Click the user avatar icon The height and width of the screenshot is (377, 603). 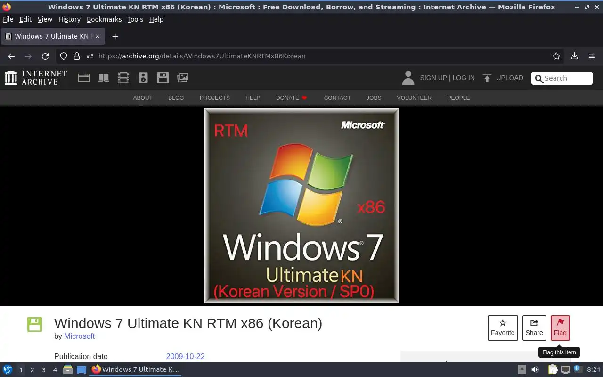click(x=408, y=78)
